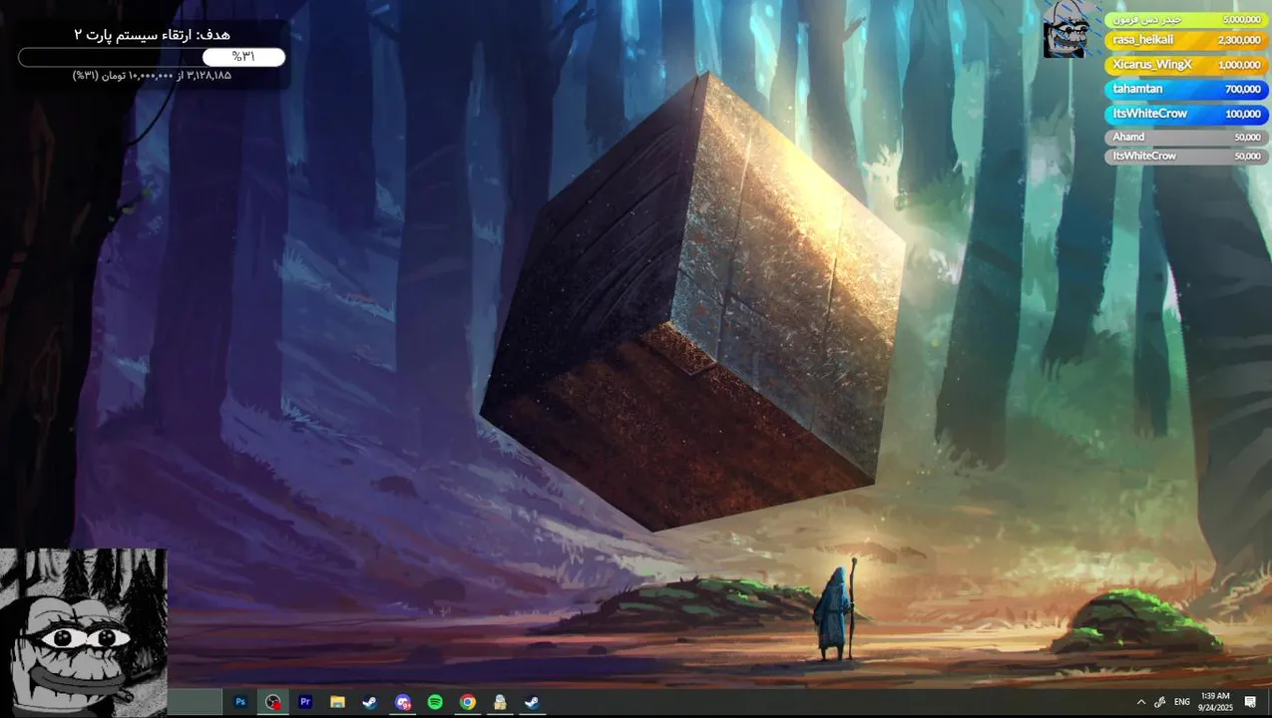Click the taskbar search box
Viewport: 1272px width, 718px height.
point(194,702)
